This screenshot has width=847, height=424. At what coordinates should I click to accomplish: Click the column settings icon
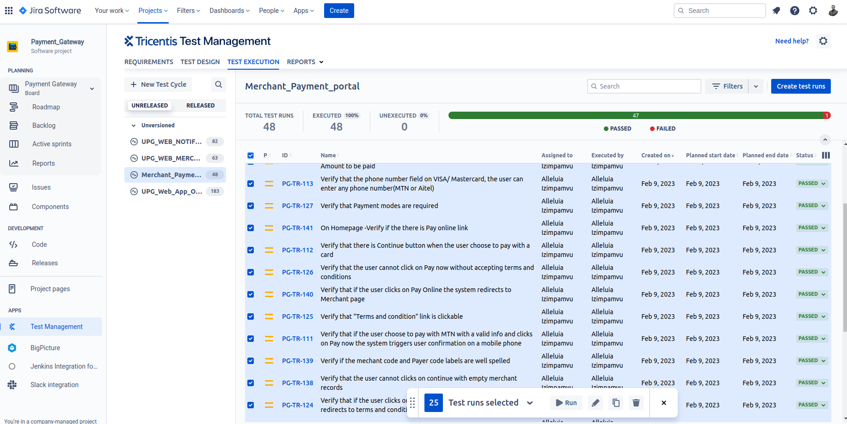pos(826,155)
